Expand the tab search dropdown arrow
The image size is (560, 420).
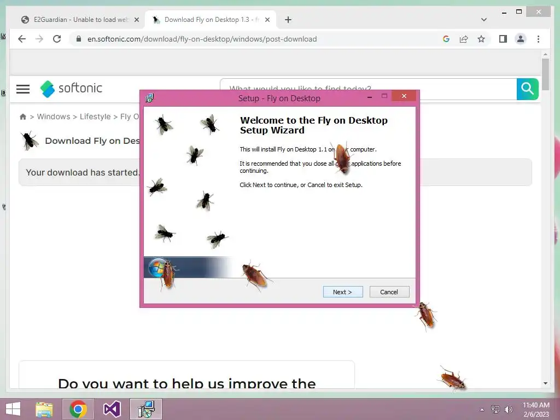click(x=483, y=20)
